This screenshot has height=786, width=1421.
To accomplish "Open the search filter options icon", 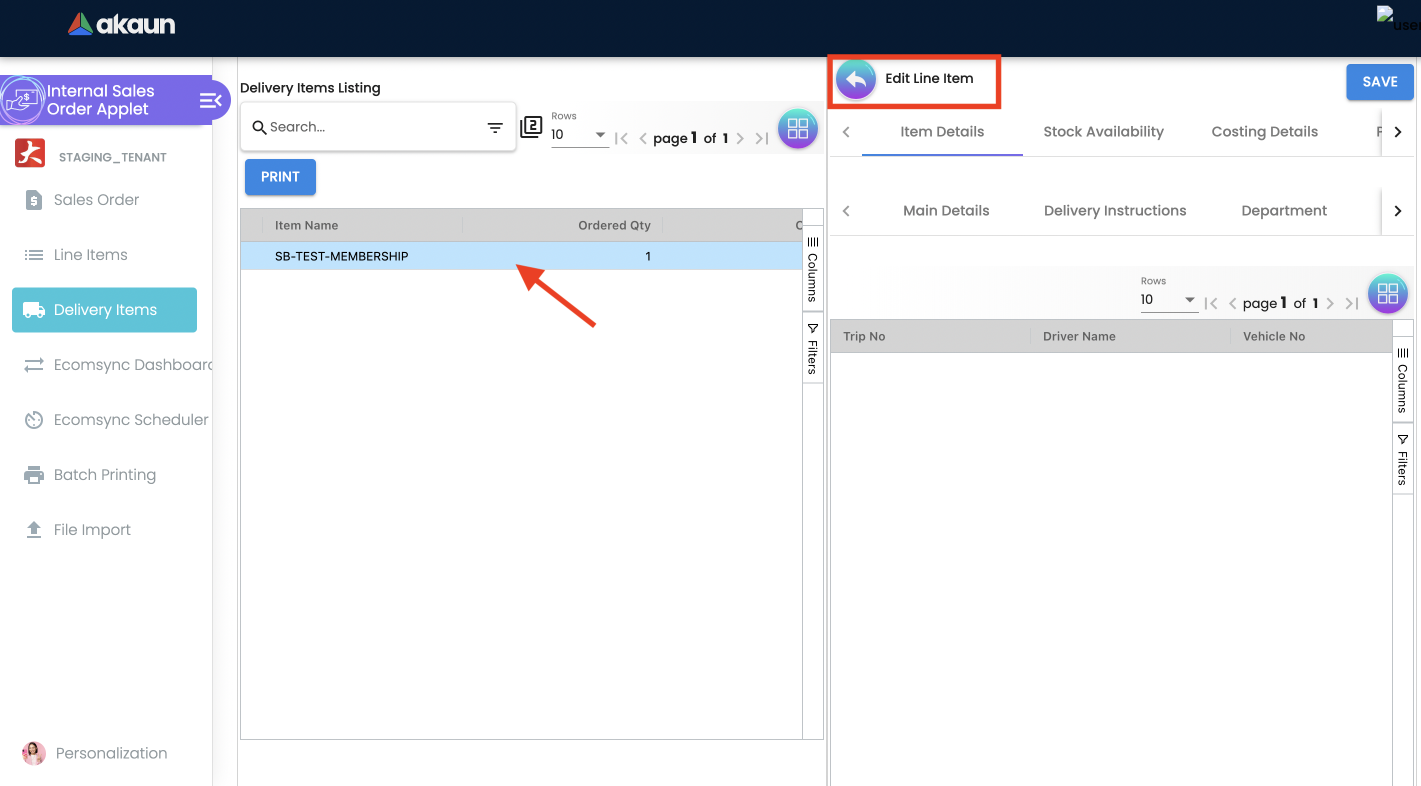I will [495, 127].
